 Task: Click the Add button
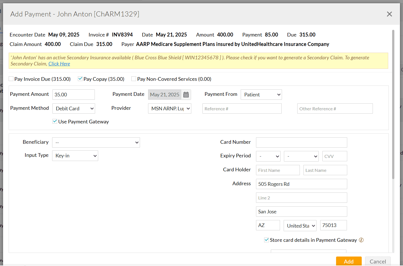(349, 261)
